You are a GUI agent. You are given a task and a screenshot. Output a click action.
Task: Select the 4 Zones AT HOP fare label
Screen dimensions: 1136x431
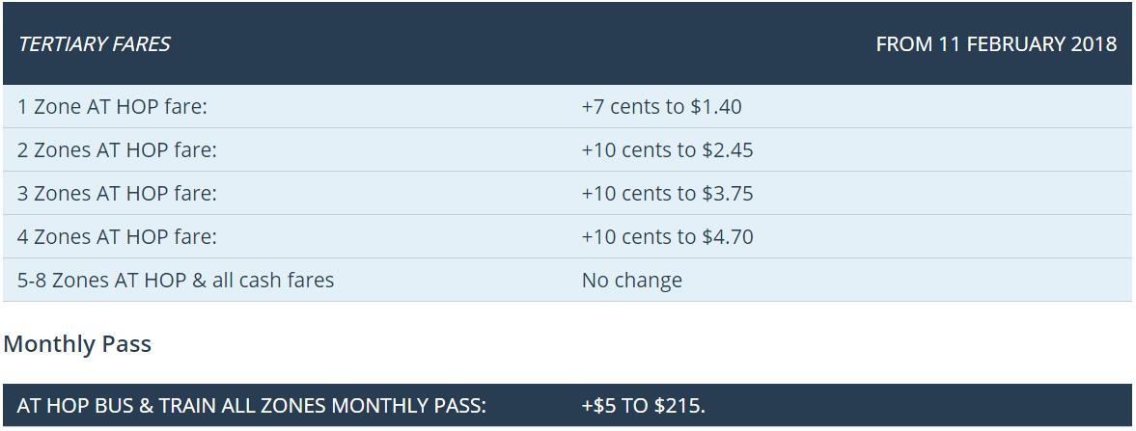(x=117, y=237)
